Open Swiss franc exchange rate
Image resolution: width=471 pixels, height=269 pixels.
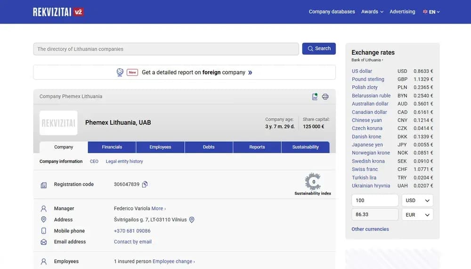tap(365, 169)
